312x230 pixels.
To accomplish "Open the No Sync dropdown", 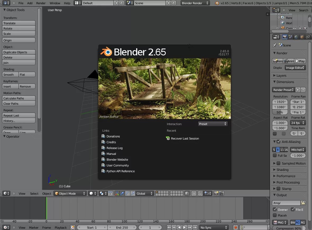I will click(x=214, y=227).
